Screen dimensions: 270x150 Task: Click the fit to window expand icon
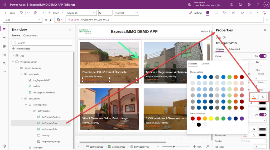point(207,147)
